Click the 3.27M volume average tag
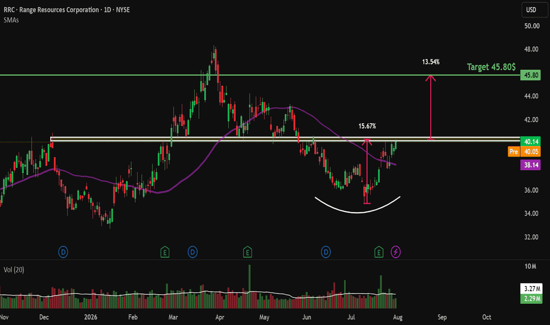This screenshot has width=550, height=325. click(531, 289)
